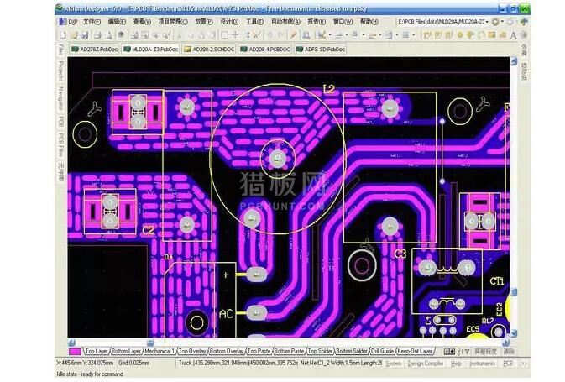565x382 pixels.
Task: Activate the Top Overlay layer tab
Action: click(x=192, y=351)
